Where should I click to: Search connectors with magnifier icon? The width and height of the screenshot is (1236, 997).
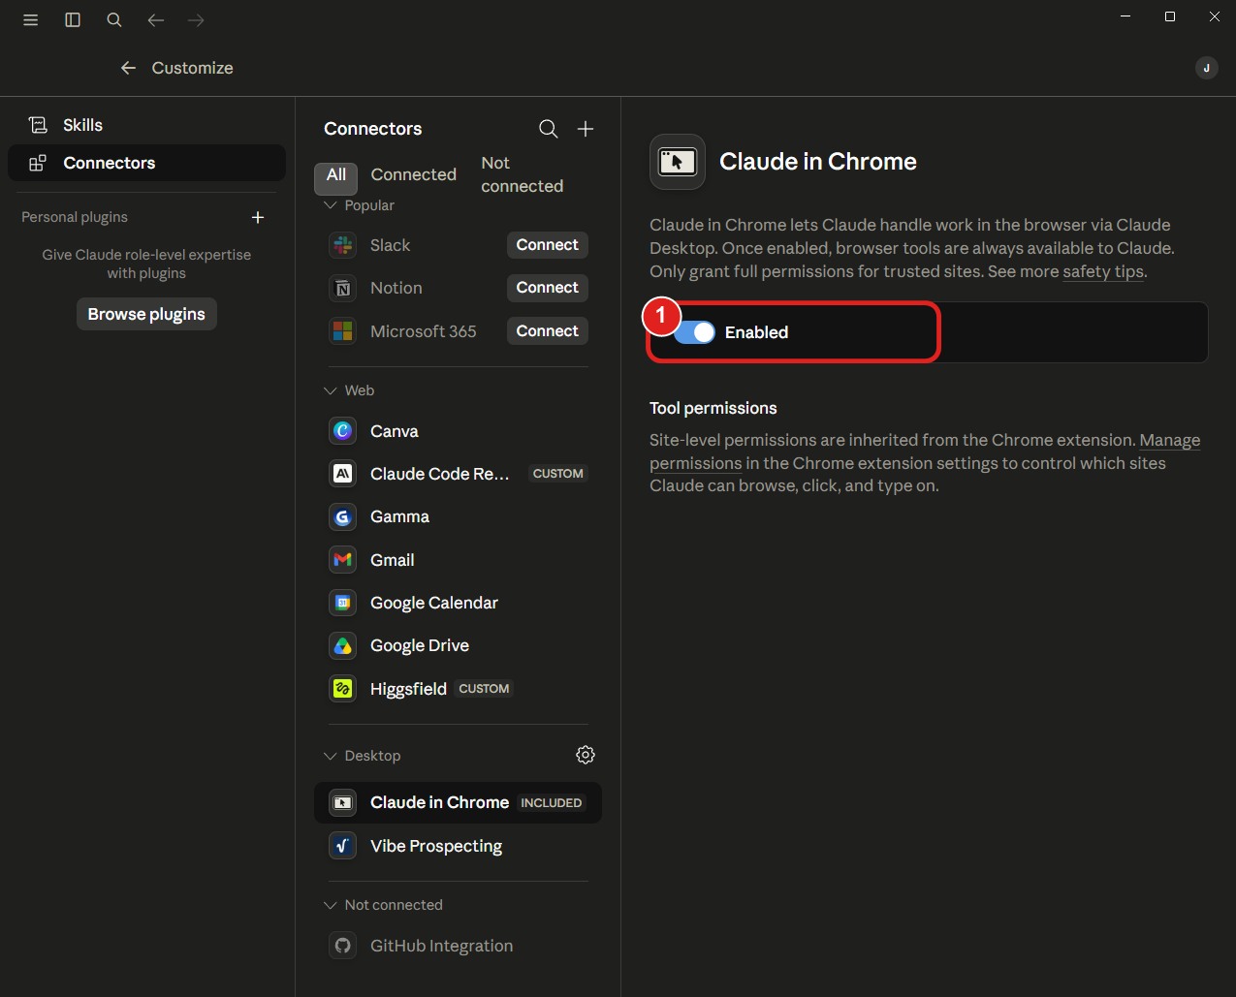click(549, 129)
